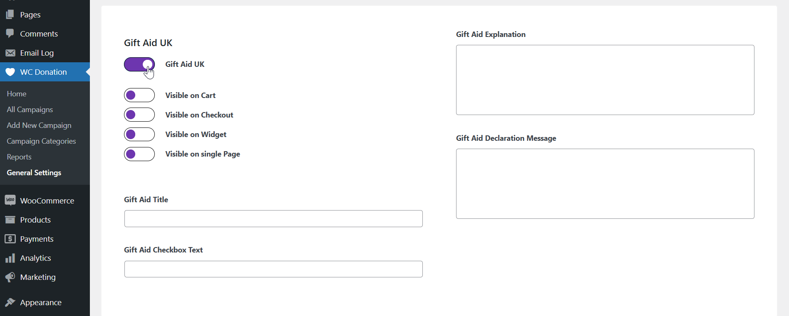Focus the Gift Aid Title field
789x316 pixels.
tap(273, 218)
